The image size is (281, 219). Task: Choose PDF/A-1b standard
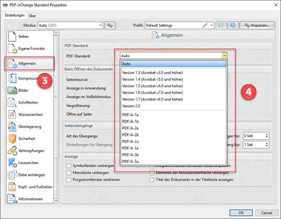(x=174, y=121)
